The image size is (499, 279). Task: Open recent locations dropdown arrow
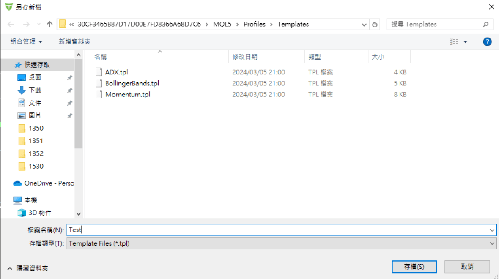[38, 24]
